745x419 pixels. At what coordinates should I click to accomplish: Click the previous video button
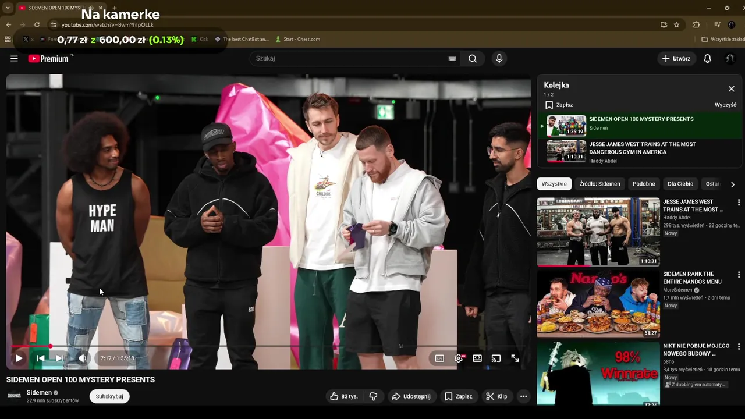pos(40,358)
